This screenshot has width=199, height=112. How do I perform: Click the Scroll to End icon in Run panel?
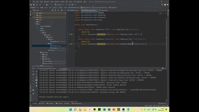36,80
